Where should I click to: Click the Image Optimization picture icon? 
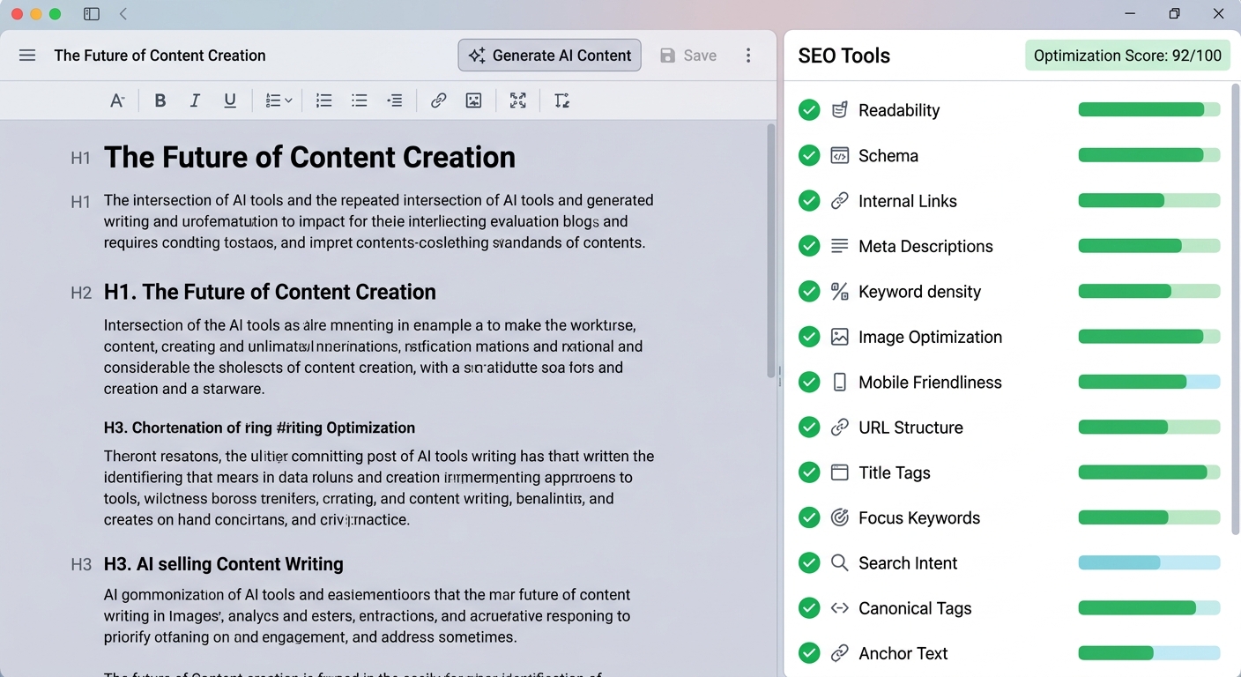[x=840, y=337]
